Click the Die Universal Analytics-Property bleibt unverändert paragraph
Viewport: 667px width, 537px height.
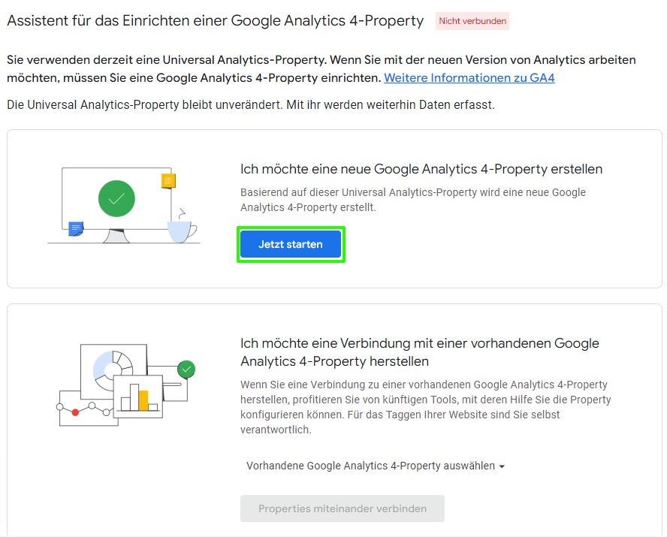(x=251, y=104)
